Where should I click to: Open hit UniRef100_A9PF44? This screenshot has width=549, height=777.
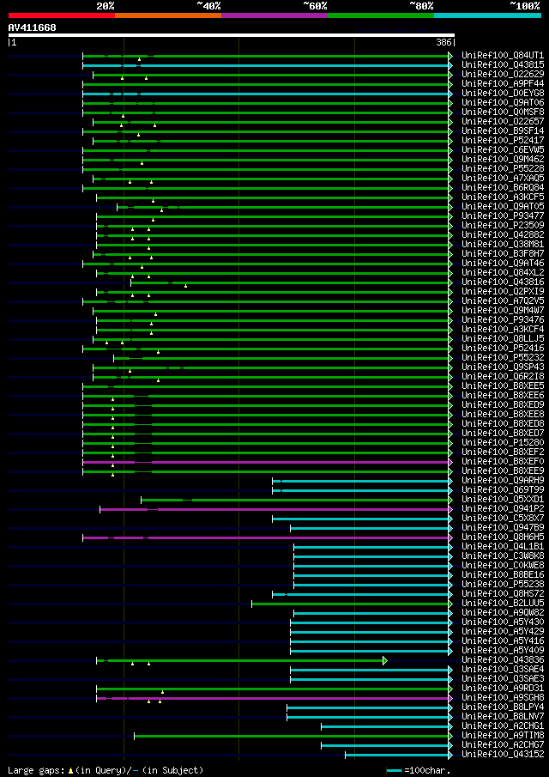[x=503, y=84]
